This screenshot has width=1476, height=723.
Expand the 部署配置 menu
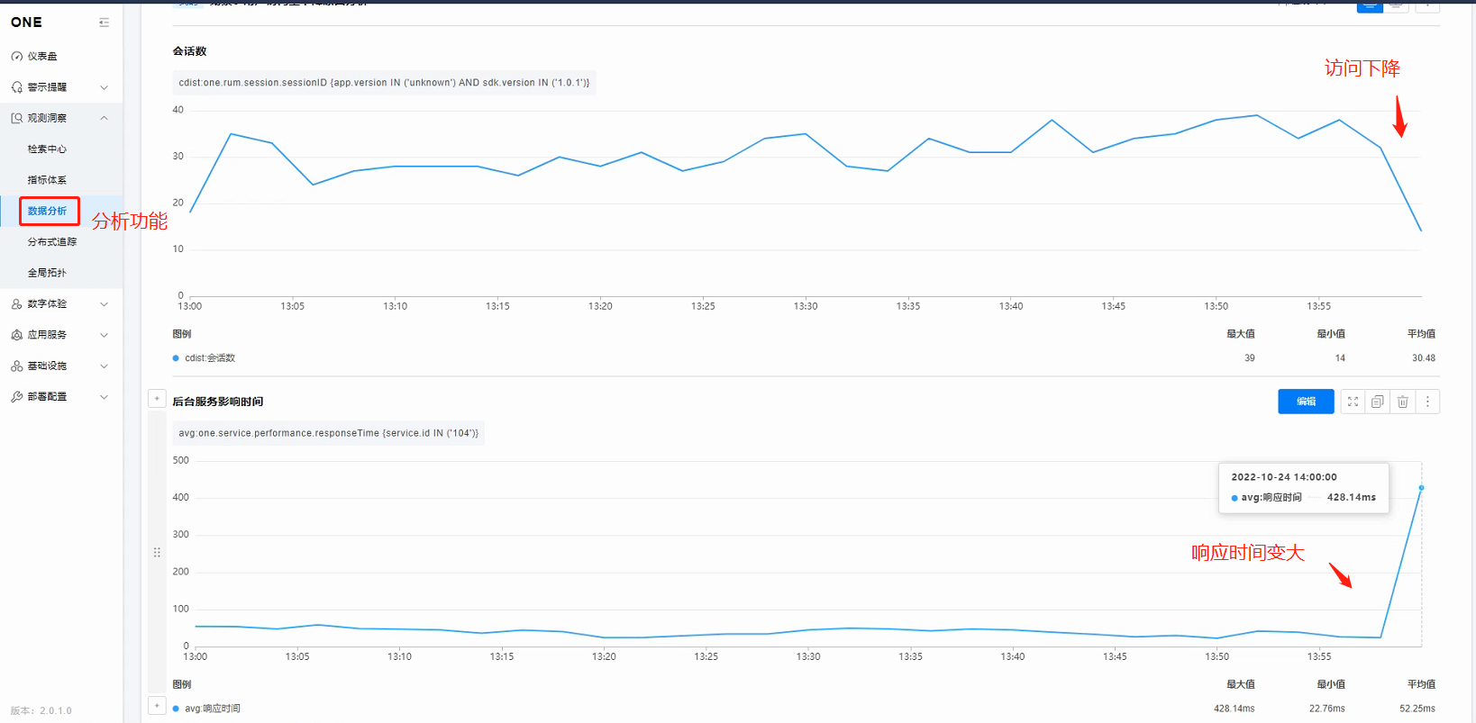[x=60, y=397]
